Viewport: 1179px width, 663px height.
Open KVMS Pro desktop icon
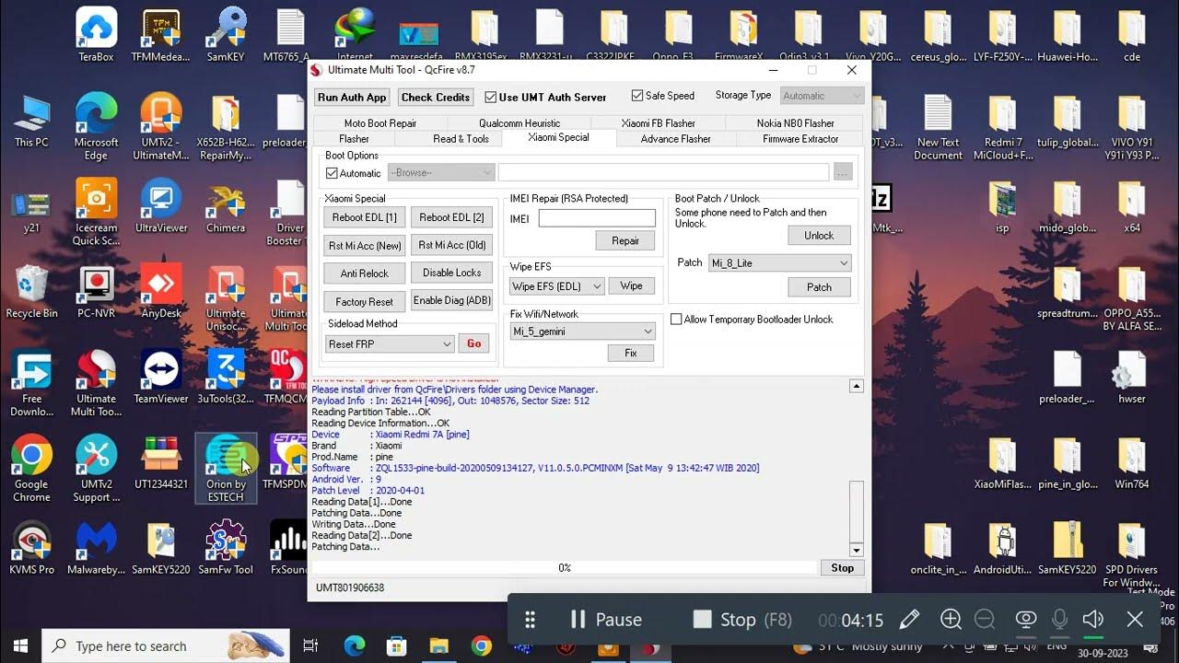[x=31, y=549]
